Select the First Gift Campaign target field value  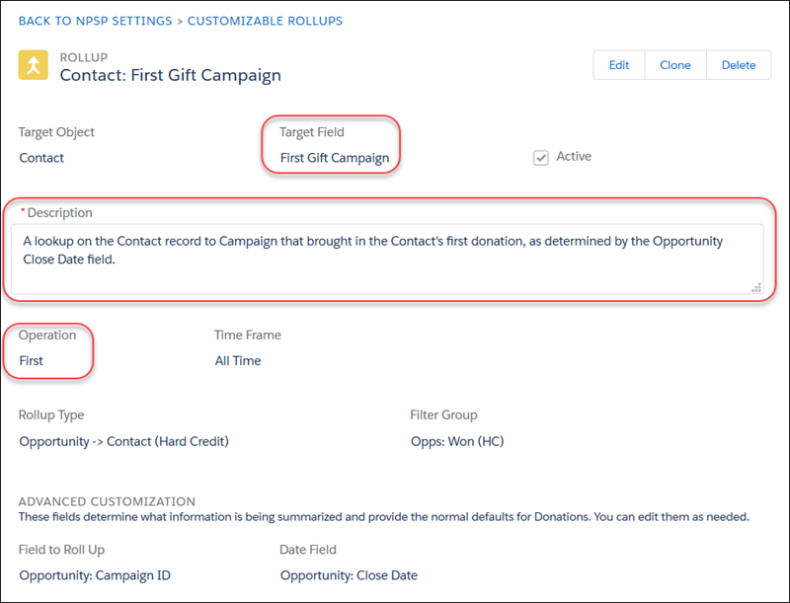tap(334, 158)
